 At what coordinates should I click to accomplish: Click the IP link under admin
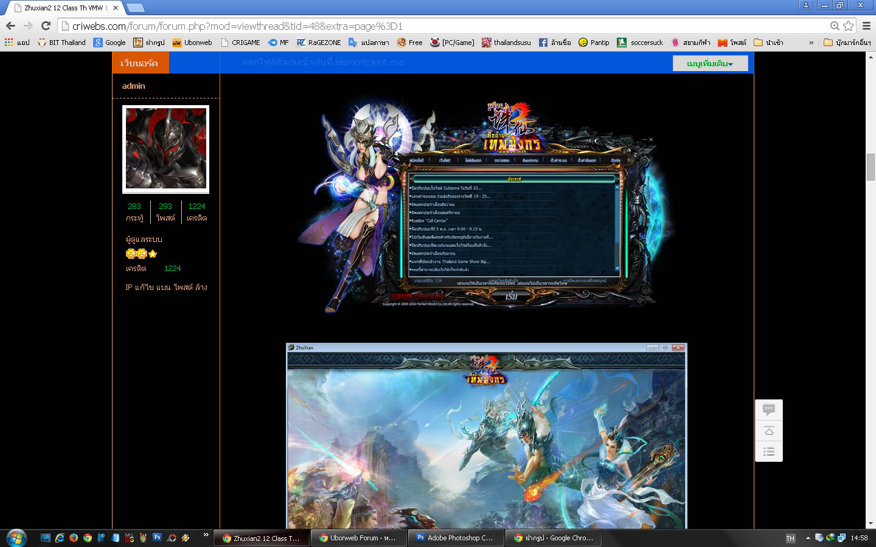pyautogui.click(x=128, y=287)
